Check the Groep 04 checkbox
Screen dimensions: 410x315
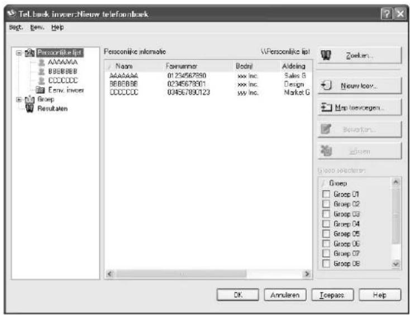(326, 224)
